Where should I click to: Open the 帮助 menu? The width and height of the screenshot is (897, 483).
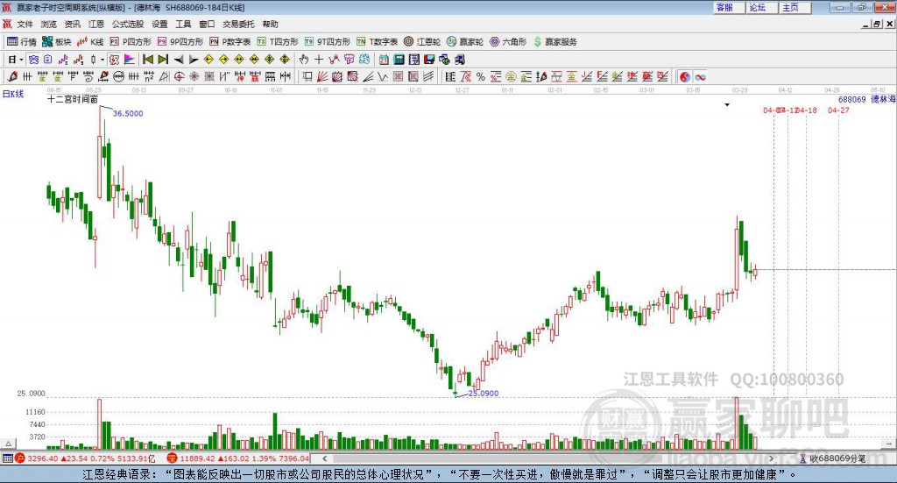click(270, 24)
